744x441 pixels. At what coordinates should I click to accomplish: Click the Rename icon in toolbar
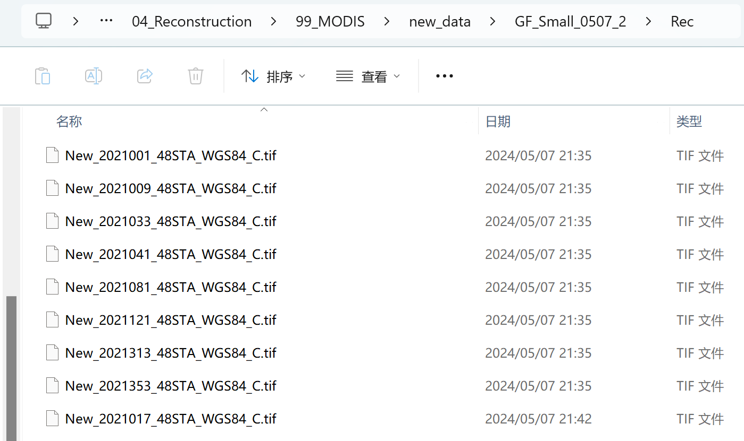click(94, 76)
